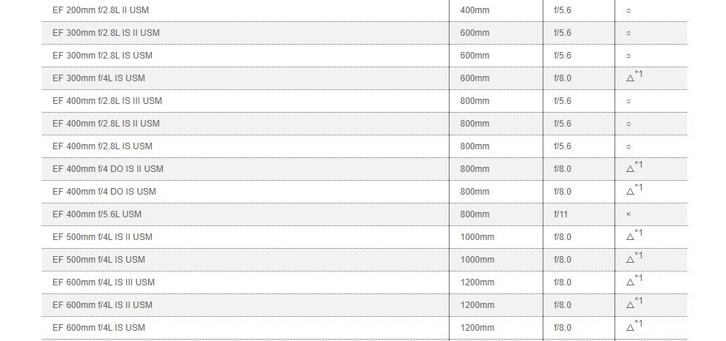Click the 1000mm value for EF 500mm f/4L IS USM
Screen dimensions: 726x341
coord(477,260)
